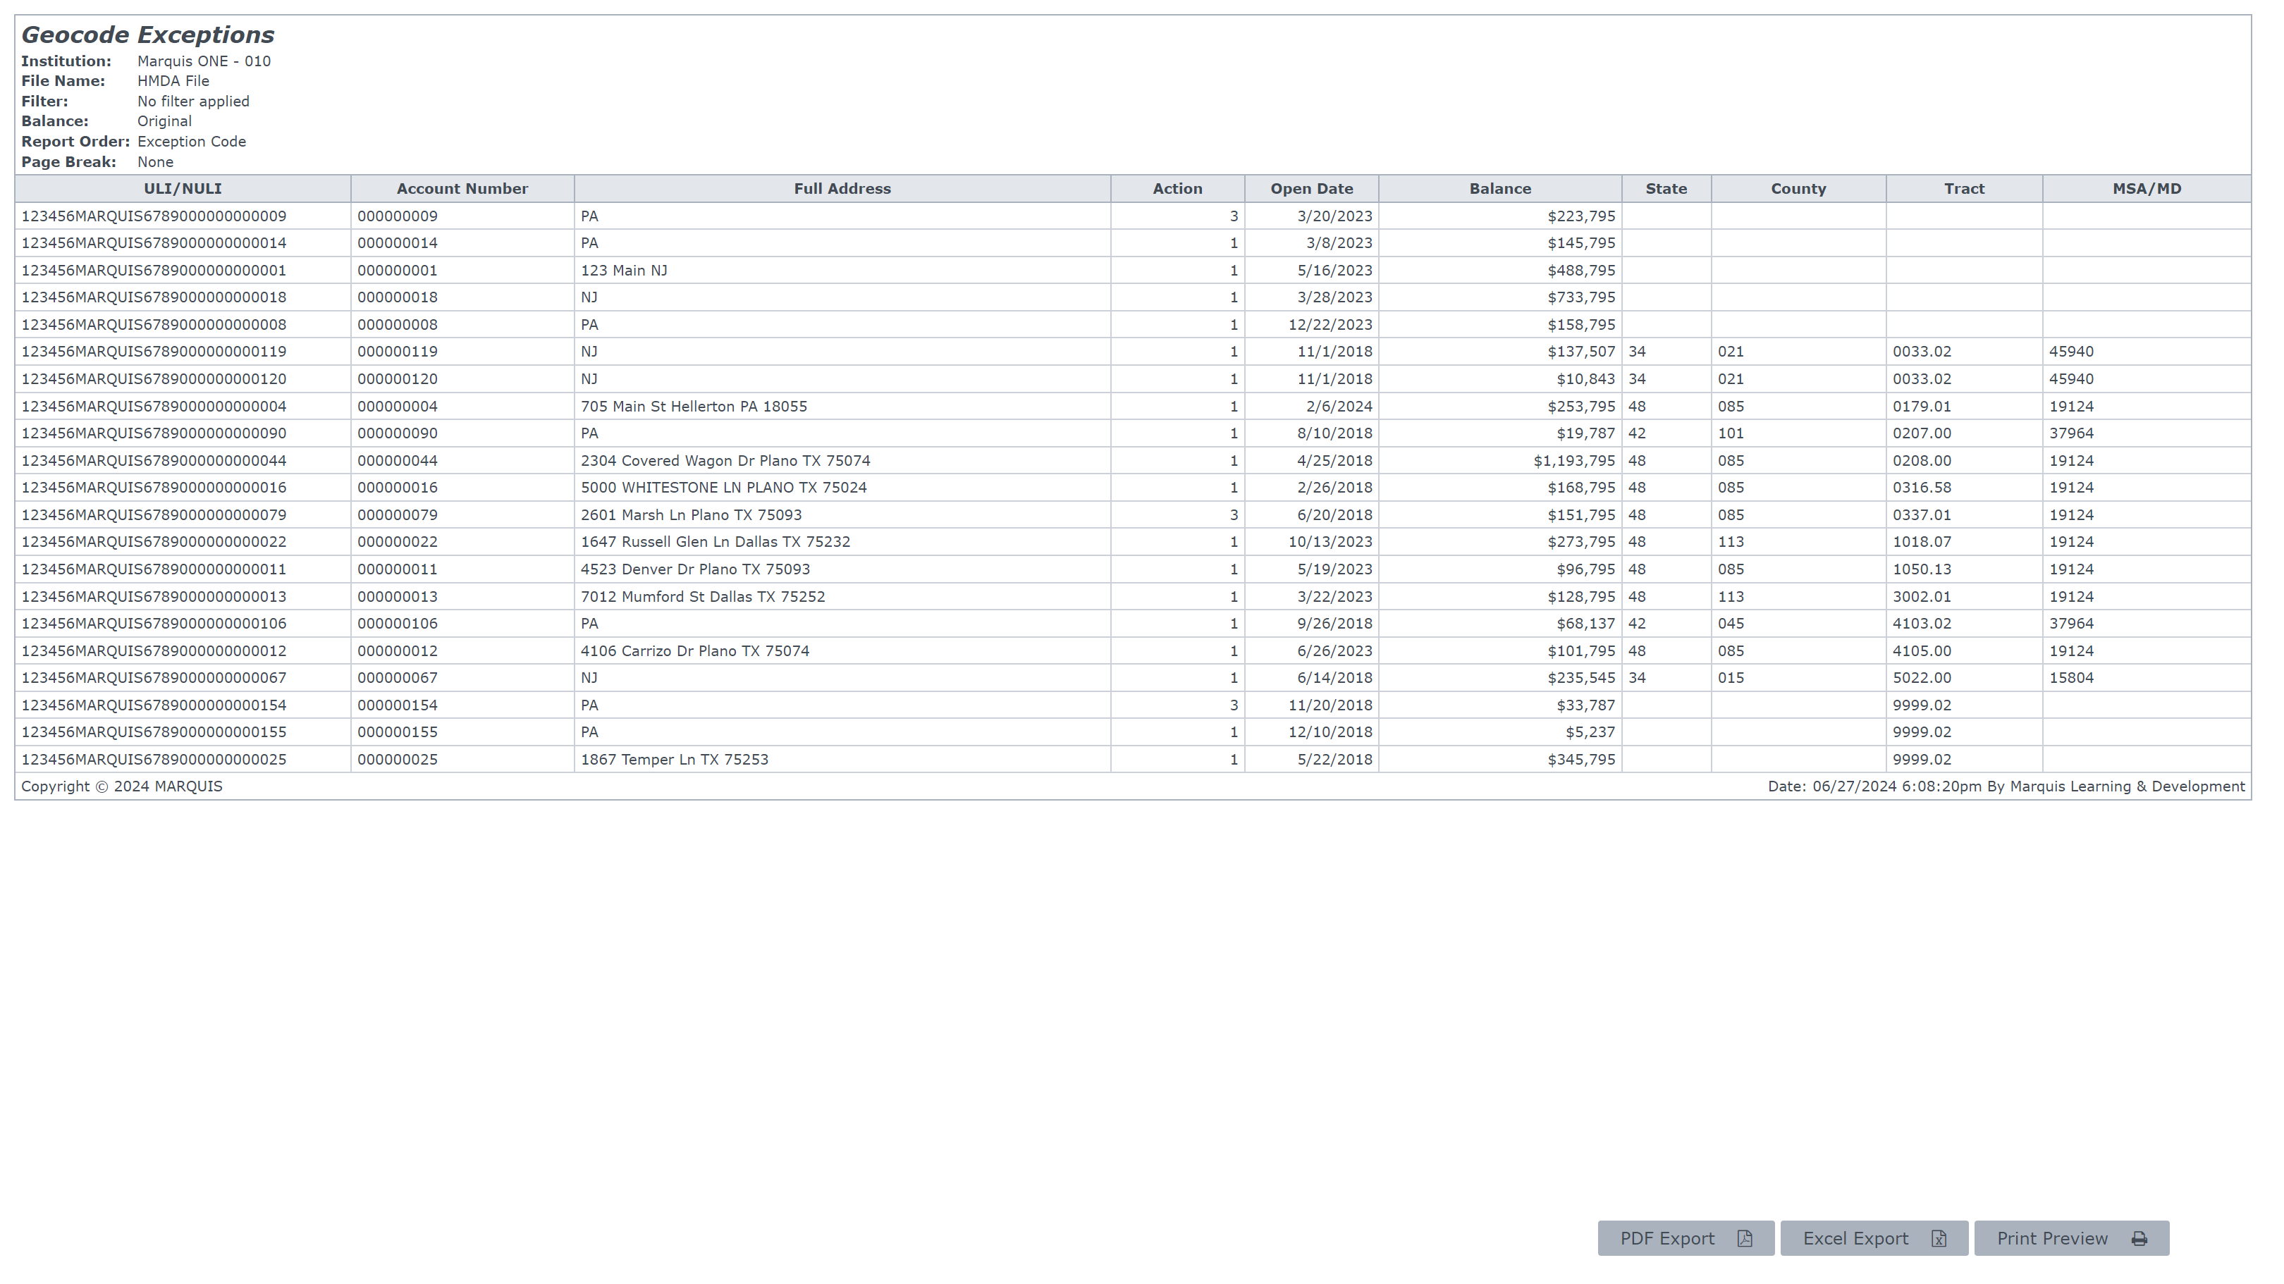Click address 1867 Temper Ln TX 75253

pyautogui.click(x=674, y=760)
